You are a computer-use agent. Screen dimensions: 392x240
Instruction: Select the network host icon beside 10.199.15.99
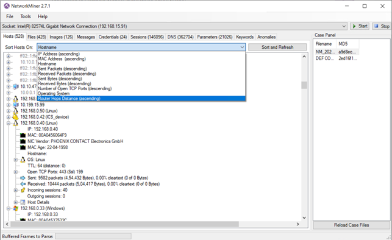pyautogui.click(x=16, y=105)
